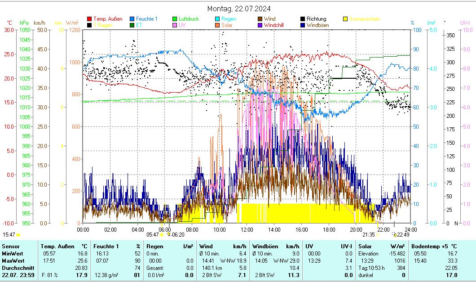The image size is (476, 282).
Task: Click the Durchschnitt row label
Action: pyautogui.click(x=15, y=268)
